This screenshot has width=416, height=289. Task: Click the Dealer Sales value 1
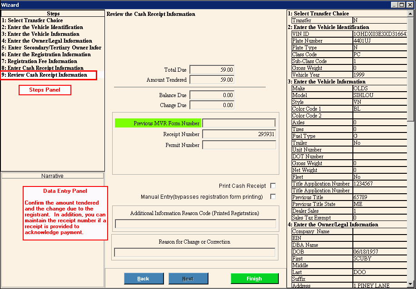tap(380, 211)
